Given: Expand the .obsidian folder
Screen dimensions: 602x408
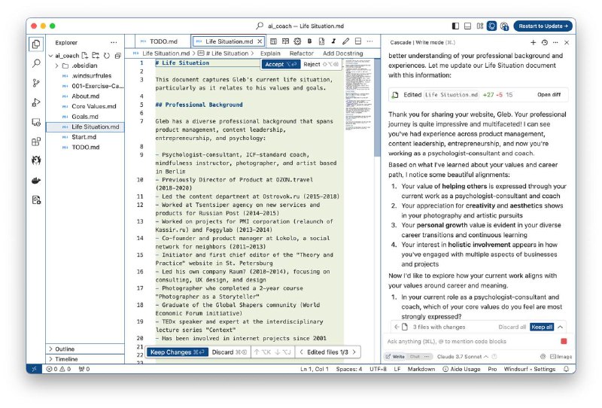Looking at the screenshot, I should [x=57, y=65].
